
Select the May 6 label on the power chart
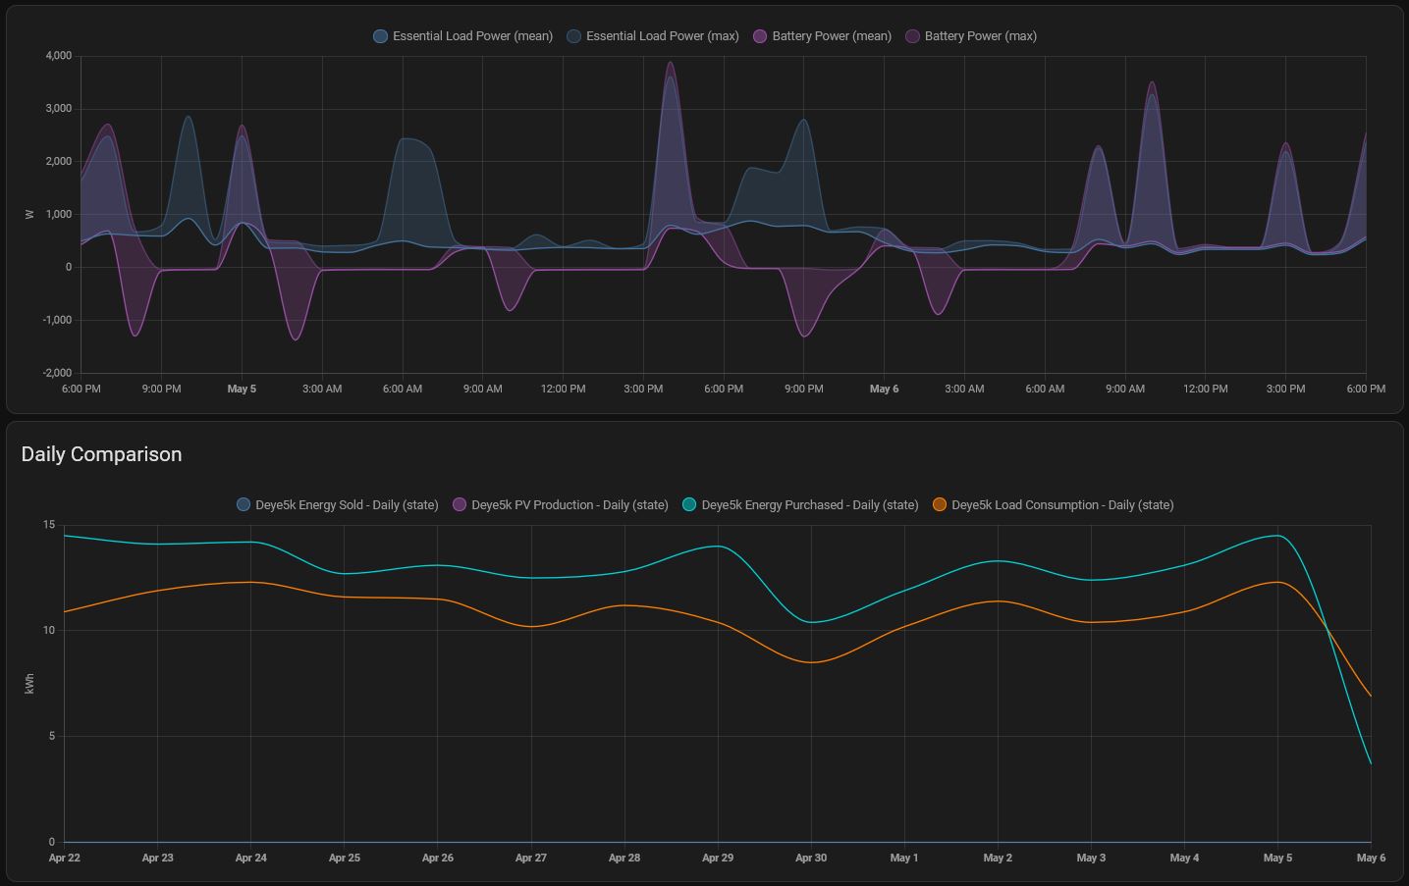pos(884,390)
